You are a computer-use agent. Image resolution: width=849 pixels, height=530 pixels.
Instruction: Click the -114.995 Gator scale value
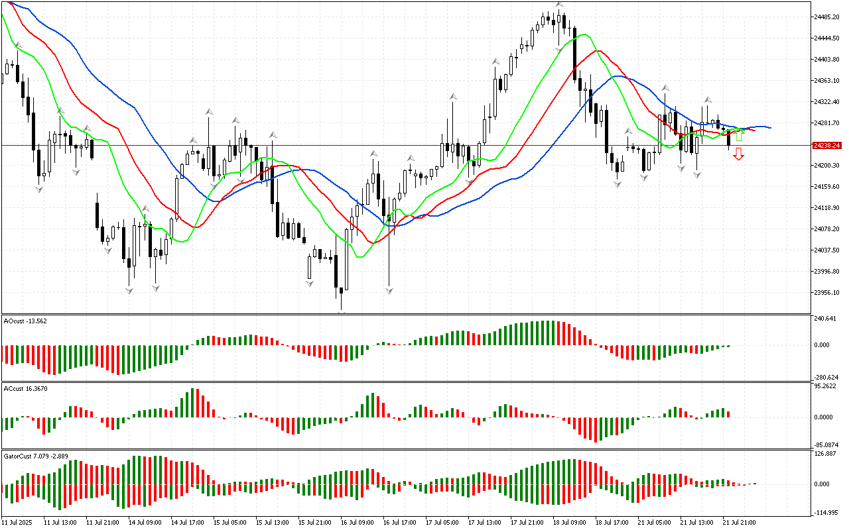(828, 513)
